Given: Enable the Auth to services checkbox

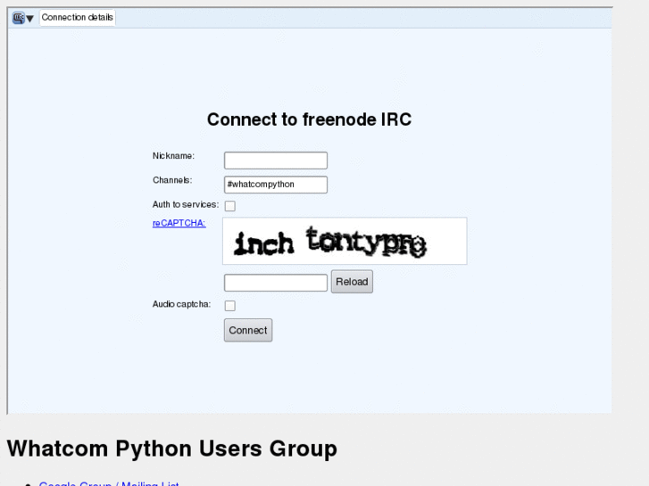Looking at the screenshot, I should [x=230, y=206].
